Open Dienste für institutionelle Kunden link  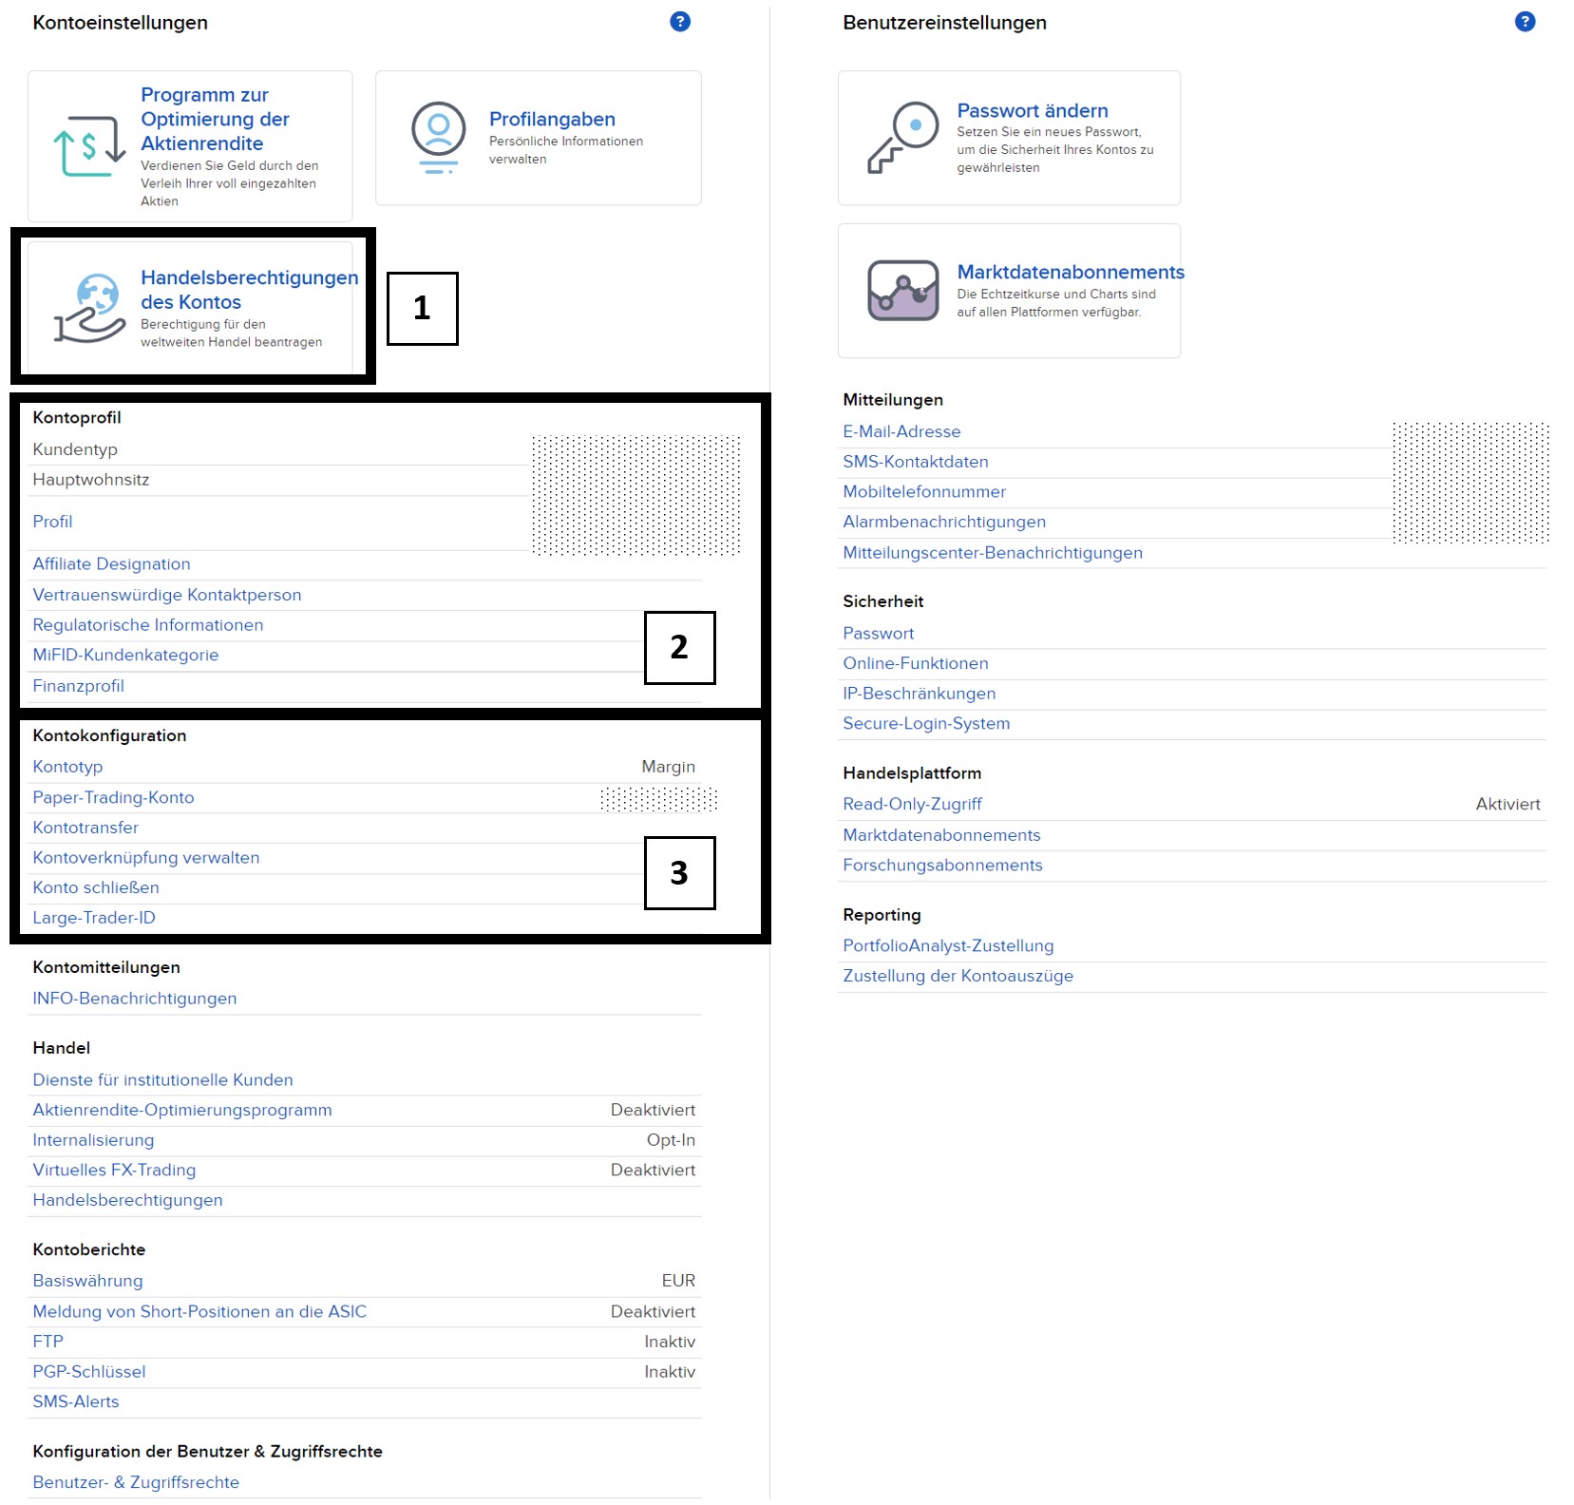click(x=162, y=1080)
